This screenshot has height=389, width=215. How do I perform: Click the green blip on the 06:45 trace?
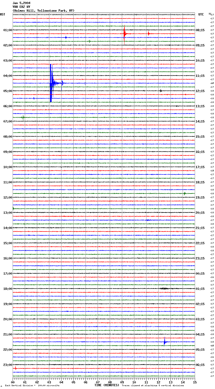point(23,117)
